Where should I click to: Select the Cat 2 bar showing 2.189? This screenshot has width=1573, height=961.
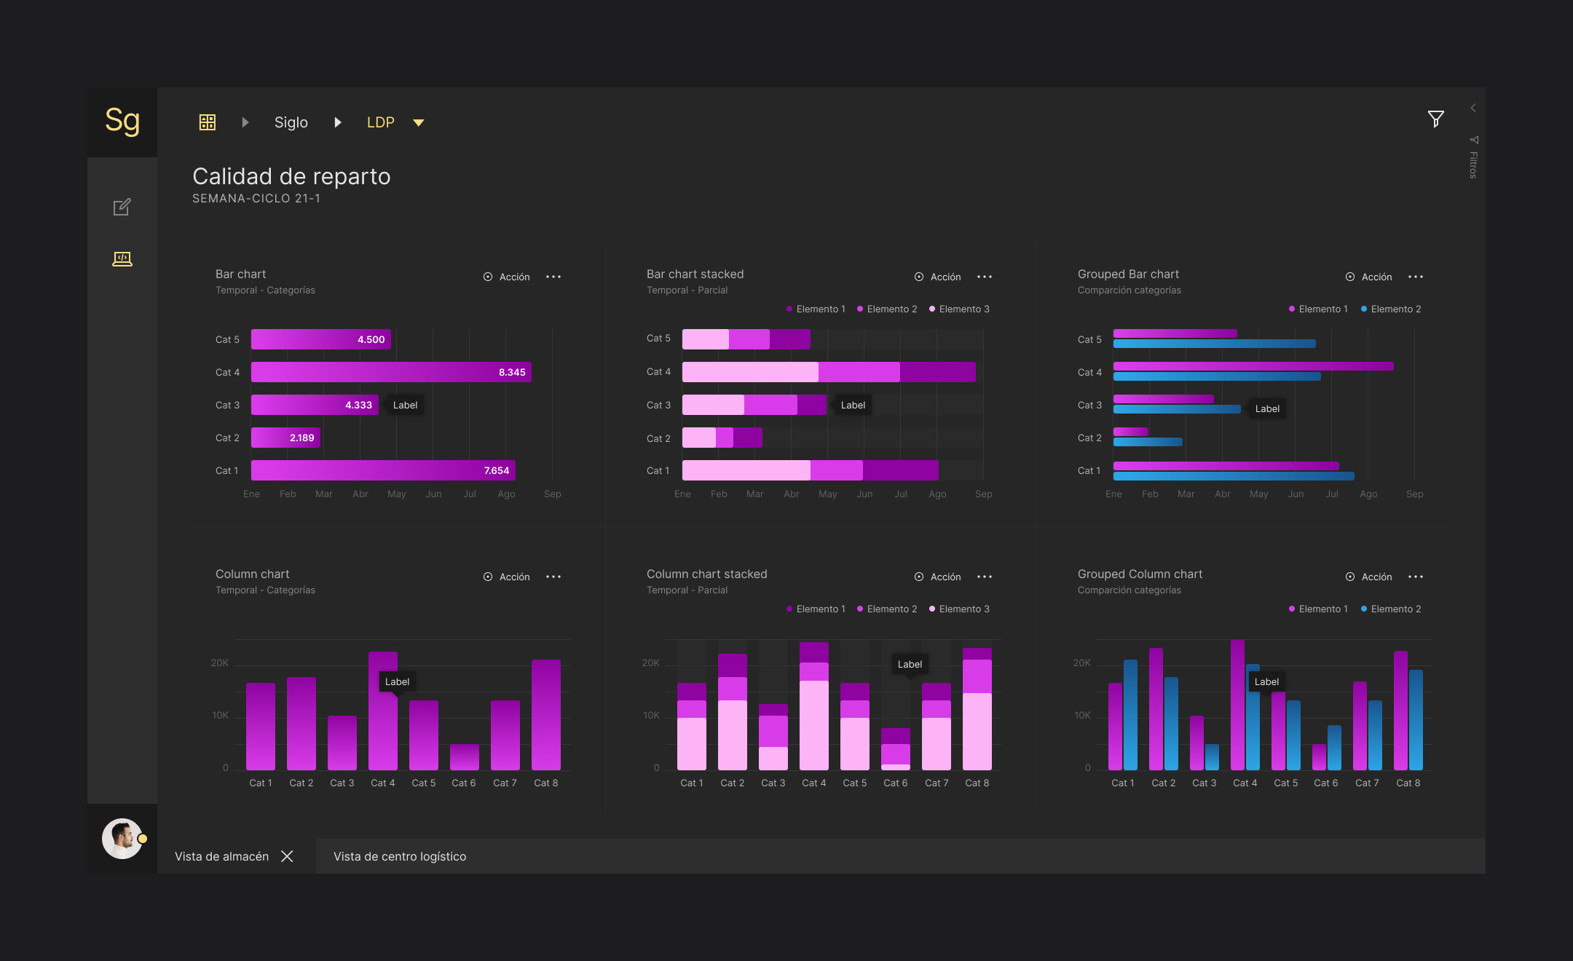tap(285, 438)
